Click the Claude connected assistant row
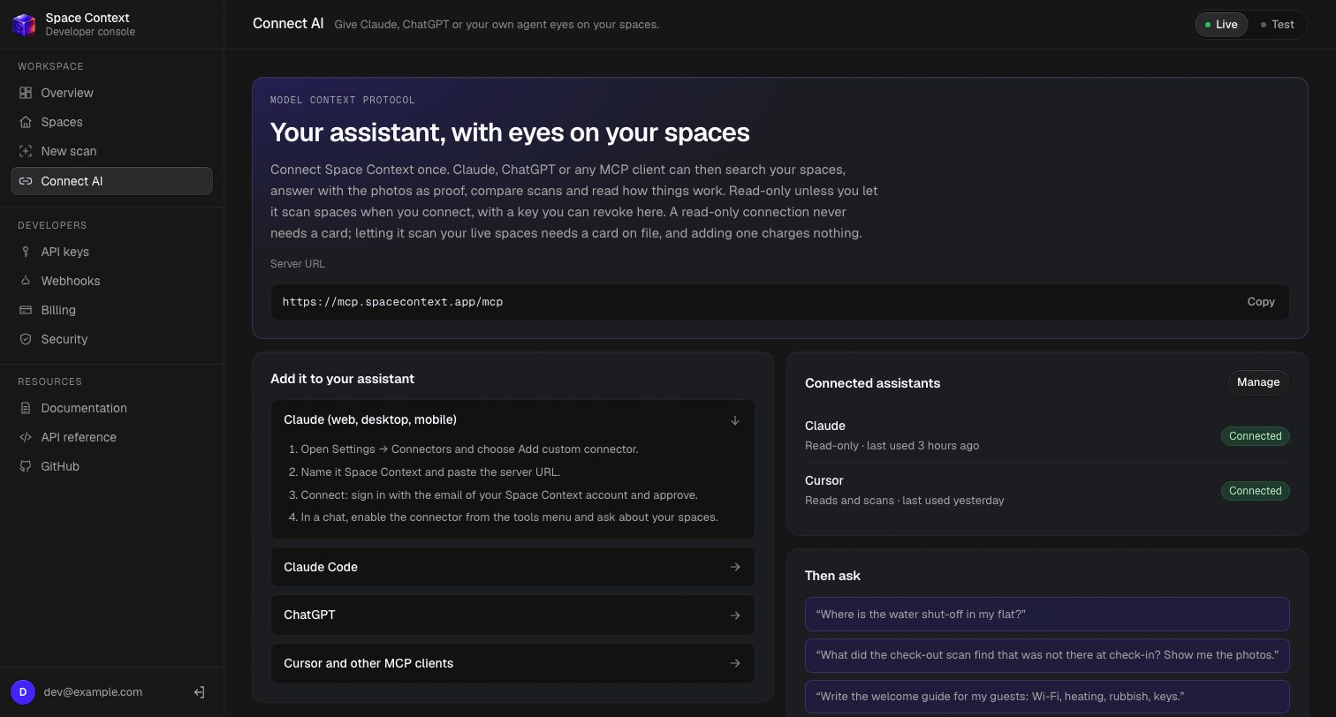 [x=1047, y=435]
